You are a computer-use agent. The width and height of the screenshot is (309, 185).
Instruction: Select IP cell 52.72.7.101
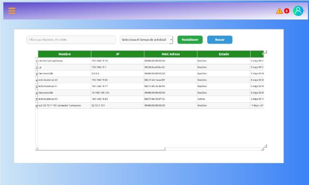pyautogui.click(x=117, y=106)
